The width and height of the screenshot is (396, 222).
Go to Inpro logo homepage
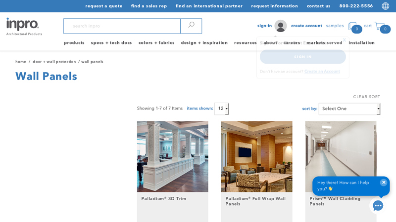(x=24, y=26)
